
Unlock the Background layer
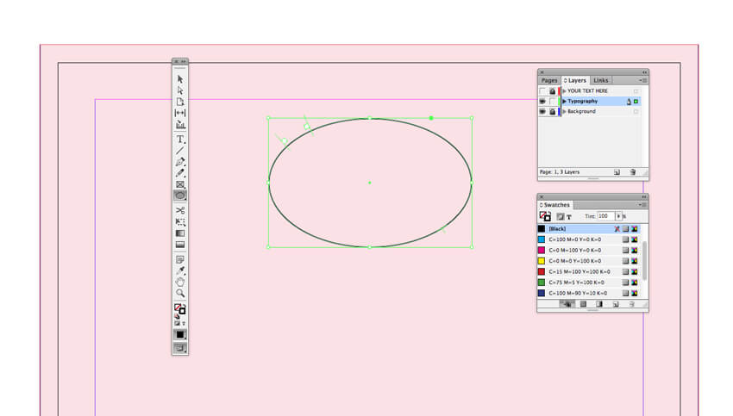[x=553, y=112]
